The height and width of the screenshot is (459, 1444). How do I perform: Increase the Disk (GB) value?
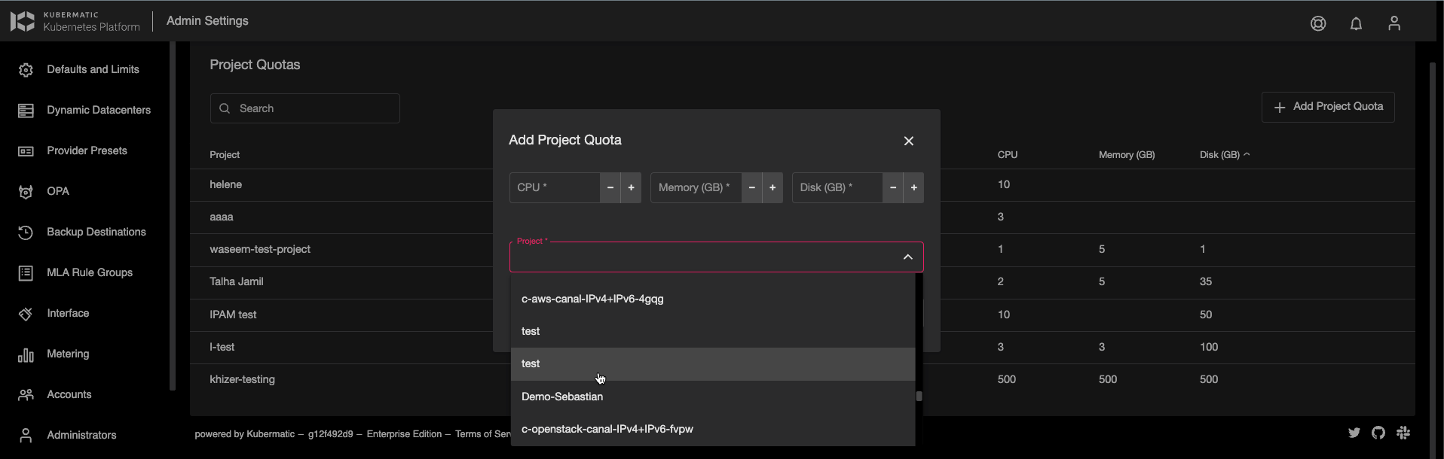click(913, 187)
